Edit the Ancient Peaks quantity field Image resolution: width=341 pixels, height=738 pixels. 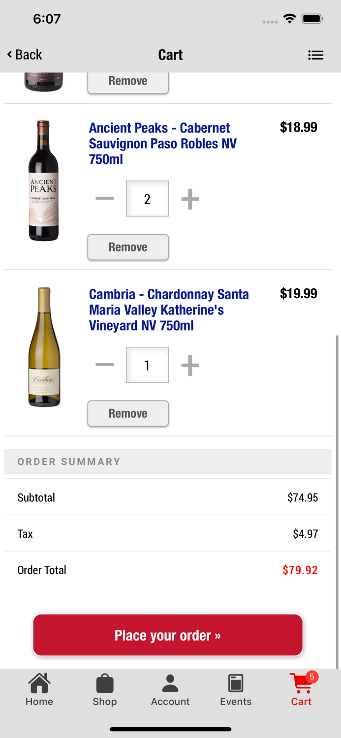(147, 199)
